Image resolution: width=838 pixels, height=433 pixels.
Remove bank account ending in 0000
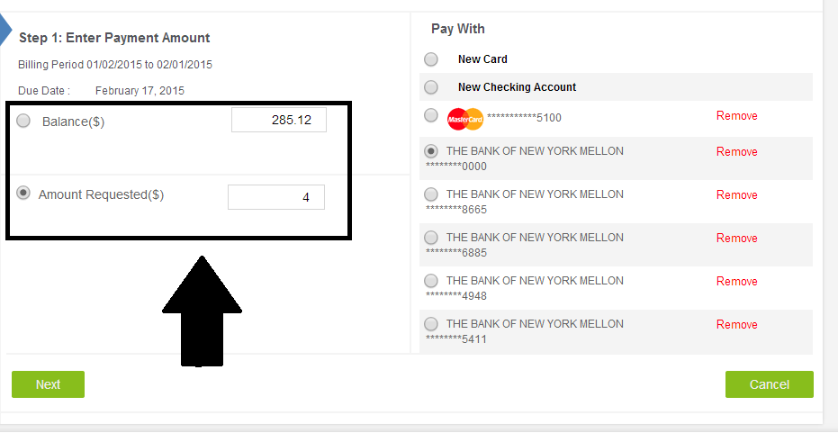point(736,152)
